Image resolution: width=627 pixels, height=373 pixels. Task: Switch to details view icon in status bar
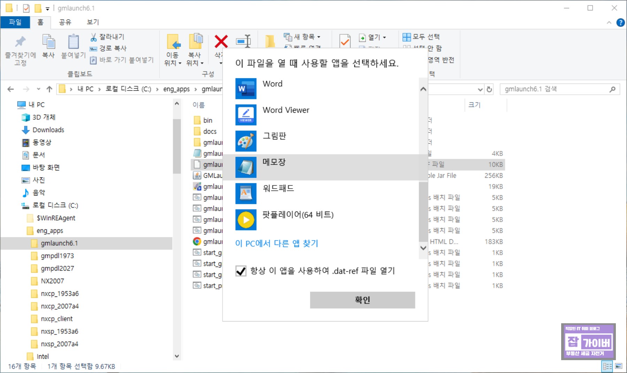[x=607, y=366]
